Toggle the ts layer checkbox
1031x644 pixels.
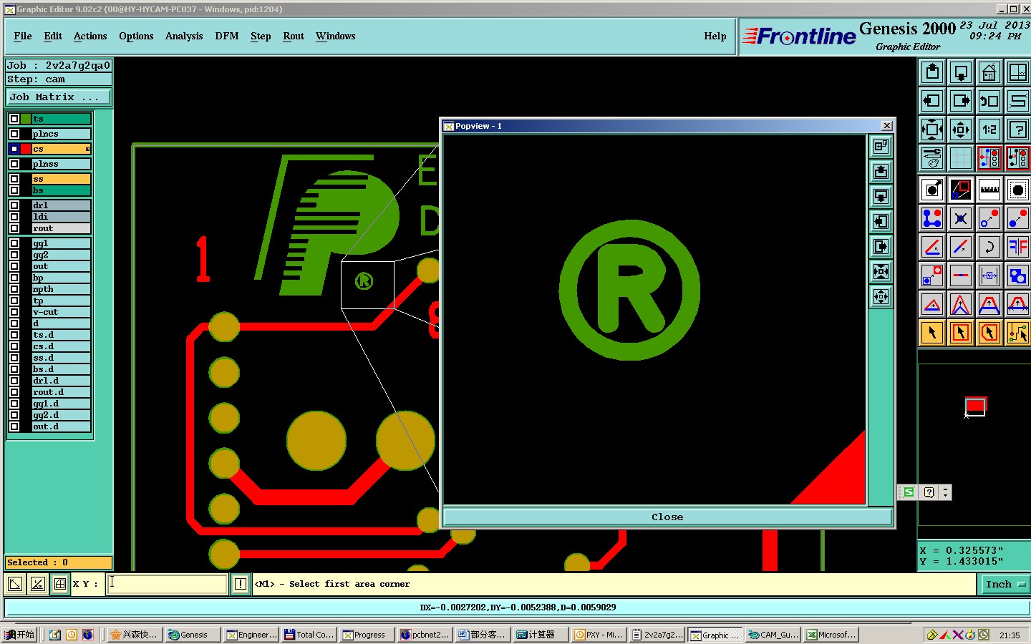(14, 119)
